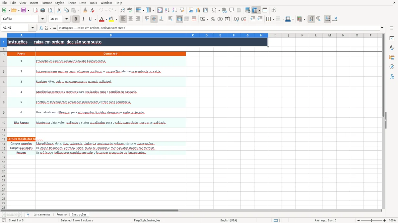Click the Sort Descending icon

coord(175,10)
